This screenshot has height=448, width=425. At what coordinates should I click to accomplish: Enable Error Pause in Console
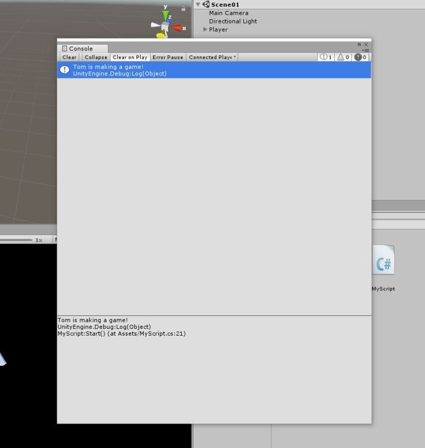tap(168, 57)
